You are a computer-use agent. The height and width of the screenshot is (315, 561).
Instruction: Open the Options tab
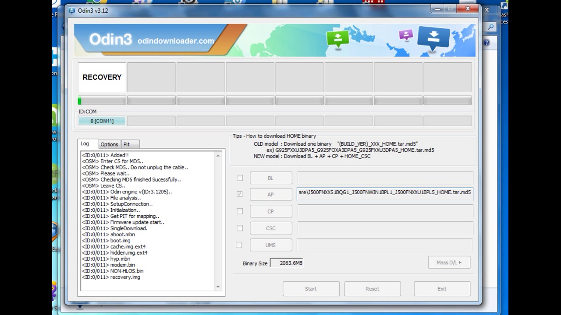coord(109,144)
